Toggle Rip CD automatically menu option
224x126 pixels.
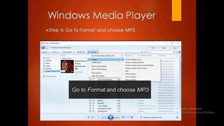coord(104,66)
